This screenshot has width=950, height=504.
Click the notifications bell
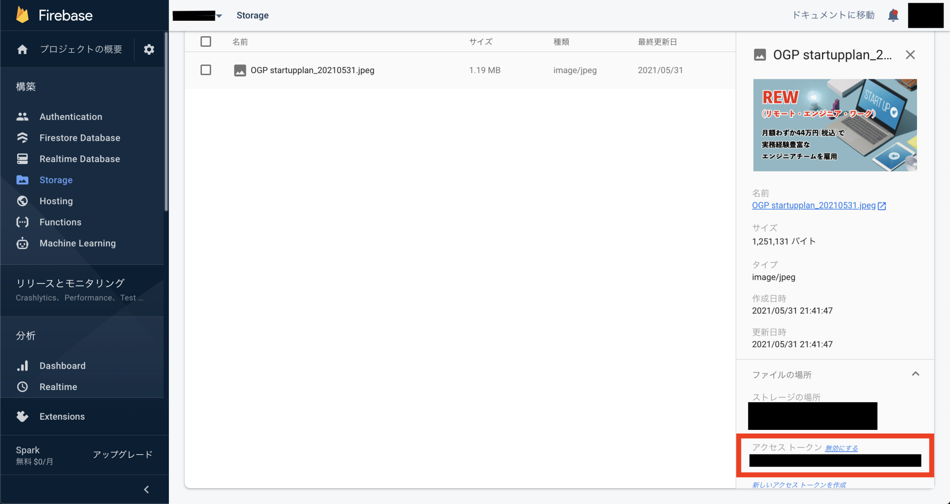coord(893,15)
